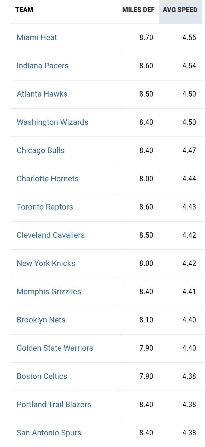The height and width of the screenshot is (447, 205).
Task: Open the Miami Heat team link
Action: 37,37
